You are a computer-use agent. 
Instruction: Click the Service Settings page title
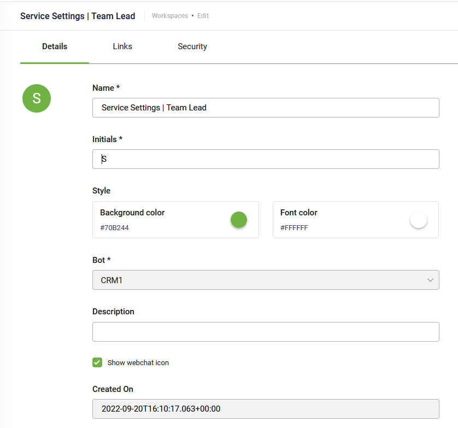[78, 16]
